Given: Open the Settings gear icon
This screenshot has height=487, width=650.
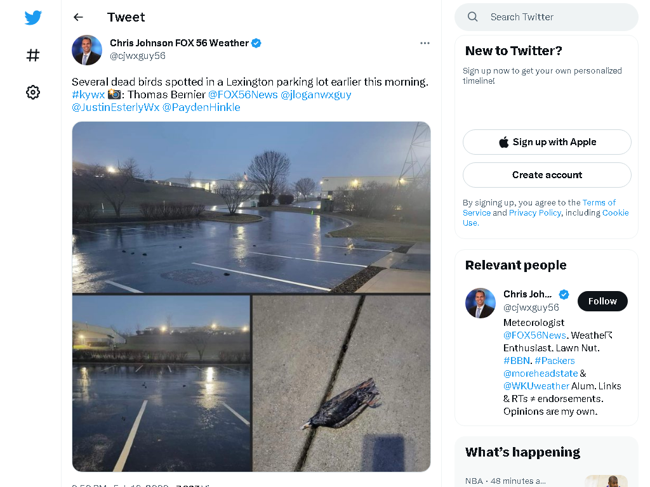Looking at the screenshot, I should click(x=33, y=92).
